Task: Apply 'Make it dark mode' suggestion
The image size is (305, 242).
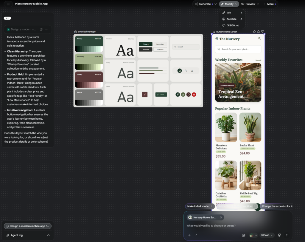Action: pos(200,206)
